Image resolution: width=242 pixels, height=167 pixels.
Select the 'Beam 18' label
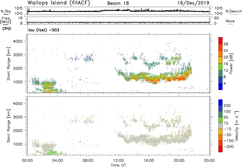(118, 3)
